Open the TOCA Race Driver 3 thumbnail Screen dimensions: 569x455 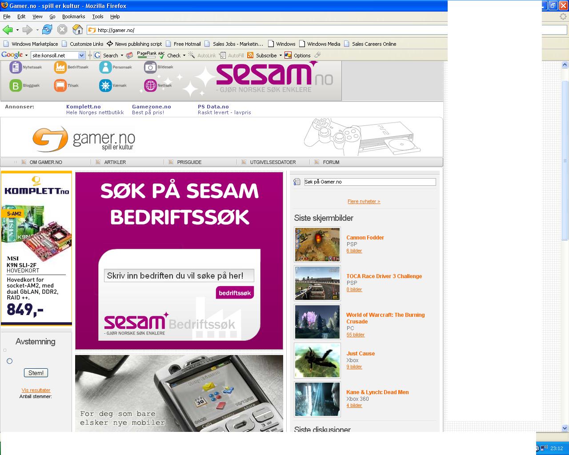317,283
